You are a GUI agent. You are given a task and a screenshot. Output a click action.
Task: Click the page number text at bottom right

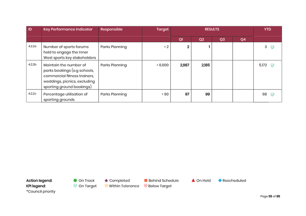[270, 196]
